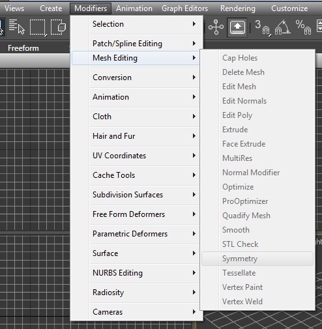This screenshot has height=329, width=322.
Task: Toggle the Window/Crossing selection icon
Action: (x=58, y=27)
